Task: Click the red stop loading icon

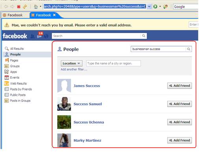Action: (19, 6)
